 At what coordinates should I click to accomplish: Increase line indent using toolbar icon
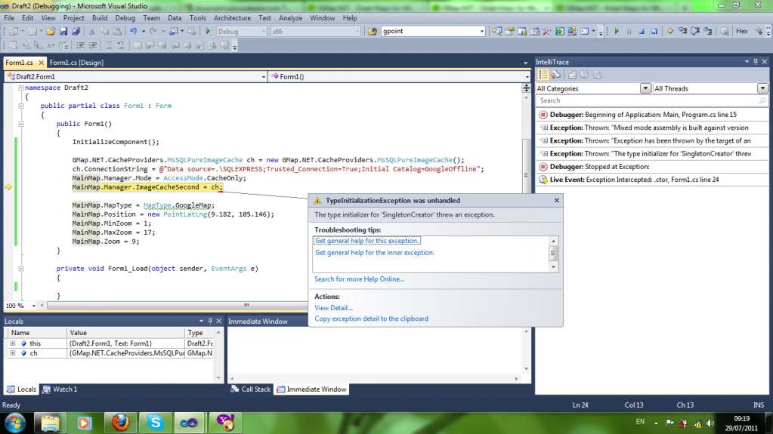[x=92, y=45]
